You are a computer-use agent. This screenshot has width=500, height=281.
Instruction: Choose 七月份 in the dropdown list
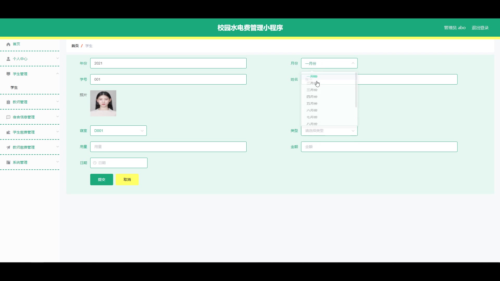coord(312,117)
